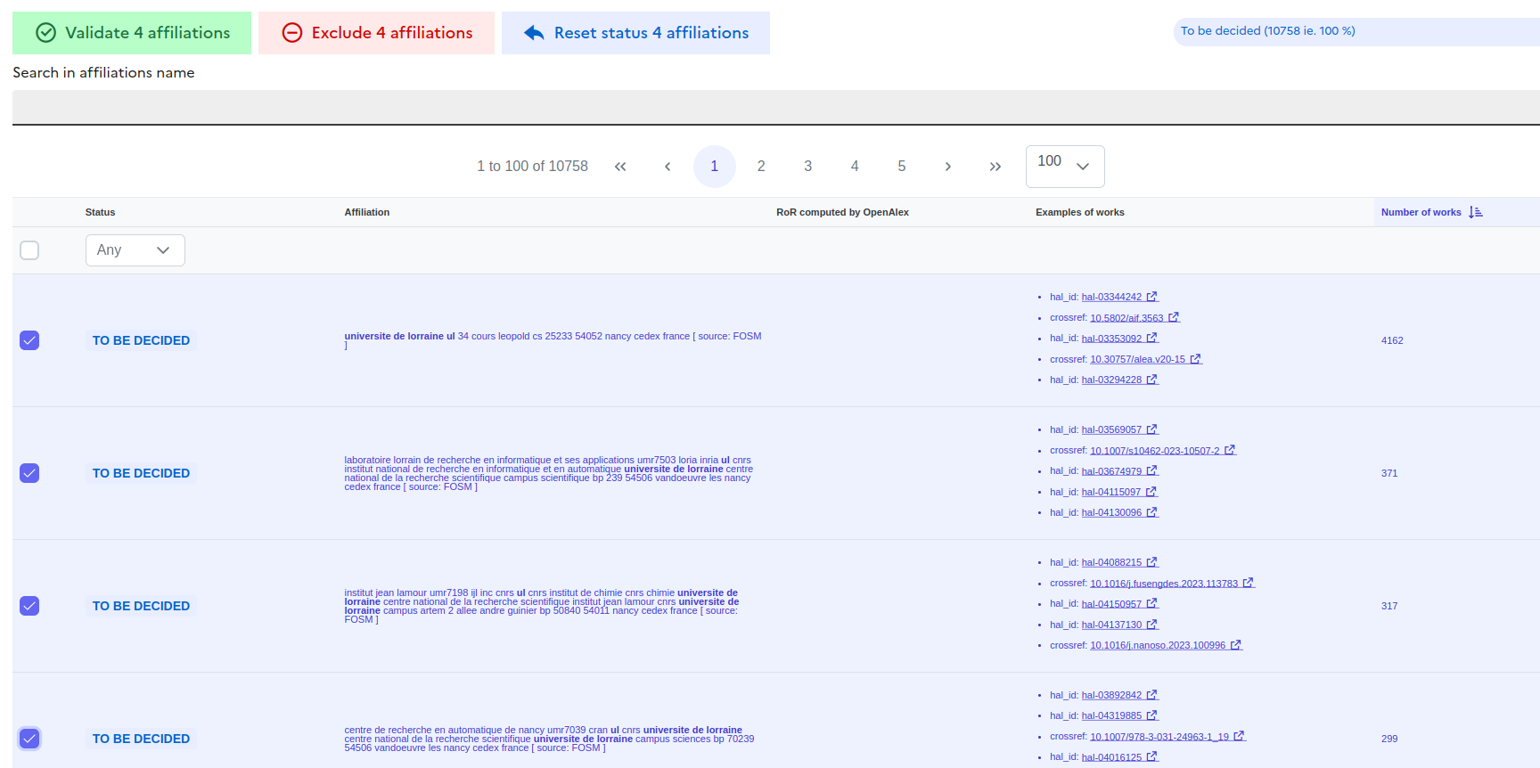Click Validate 4 affiliations button
Screen dimensions: 1540x768
tap(132, 33)
